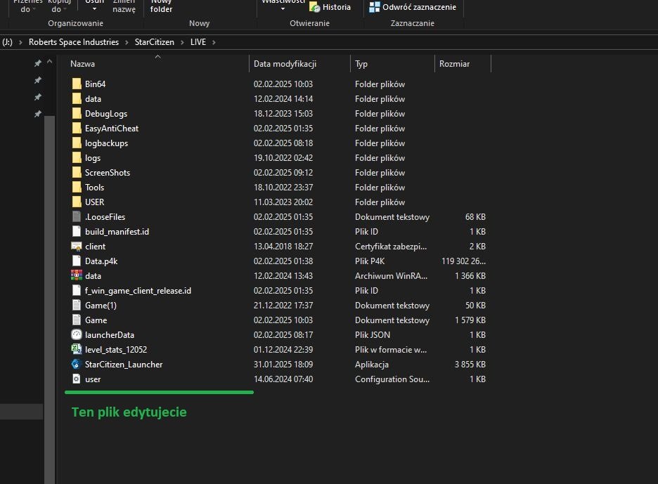Click the LIVE breadcrumb segment
This screenshot has width=658, height=484.
coord(198,42)
